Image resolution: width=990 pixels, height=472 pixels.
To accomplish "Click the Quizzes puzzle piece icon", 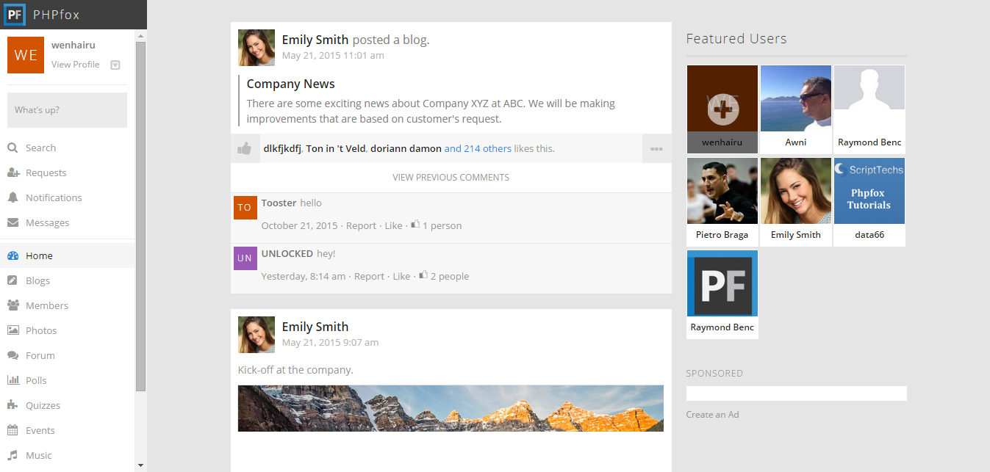I will pos(12,405).
